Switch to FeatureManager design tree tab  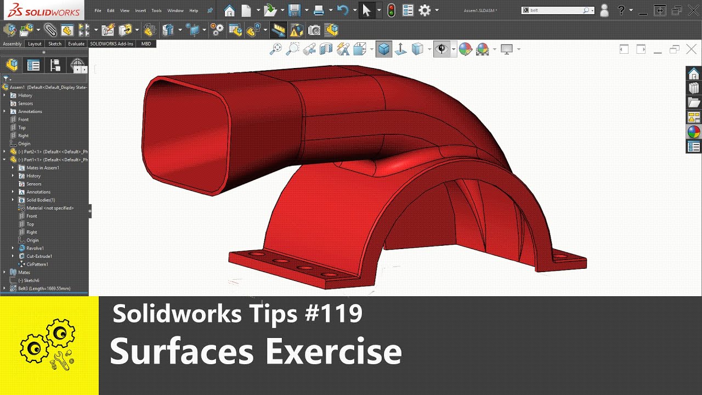12,65
